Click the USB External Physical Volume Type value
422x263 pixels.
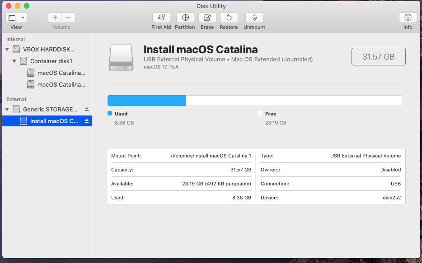click(366, 156)
